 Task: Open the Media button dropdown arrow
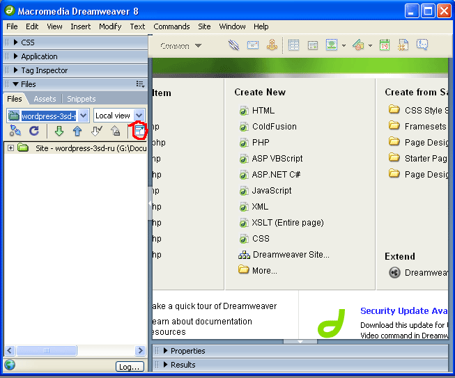click(370, 45)
